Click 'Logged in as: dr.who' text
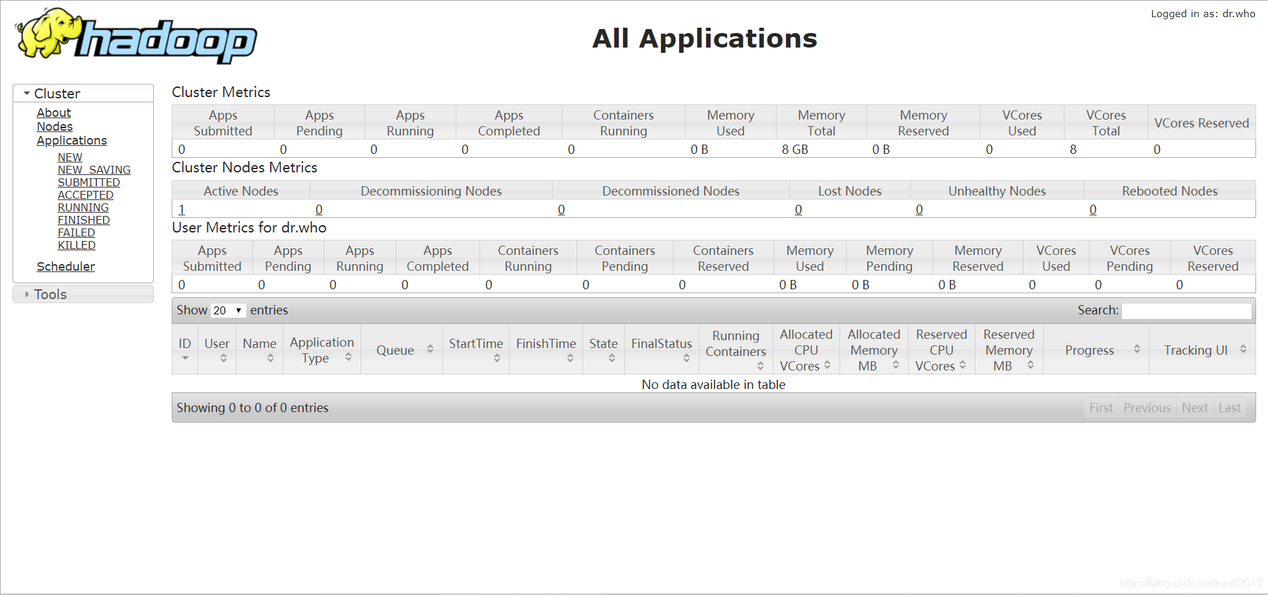This screenshot has height=595, width=1268. 1203,14
